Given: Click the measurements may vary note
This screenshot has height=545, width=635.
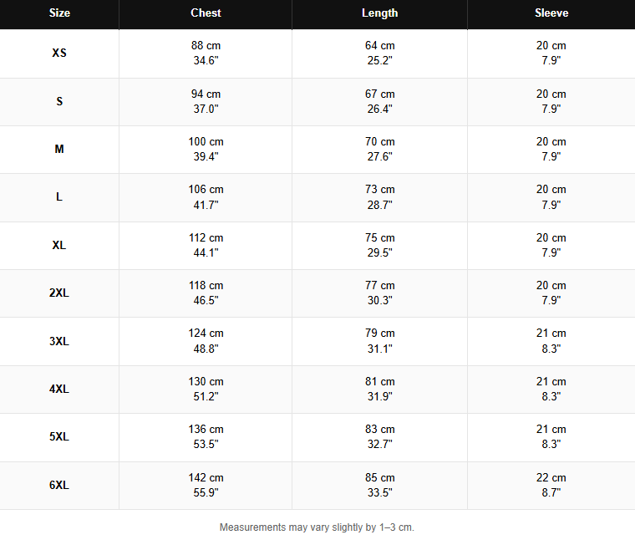Looking at the screenshot, I should click(x=317, y=527).
